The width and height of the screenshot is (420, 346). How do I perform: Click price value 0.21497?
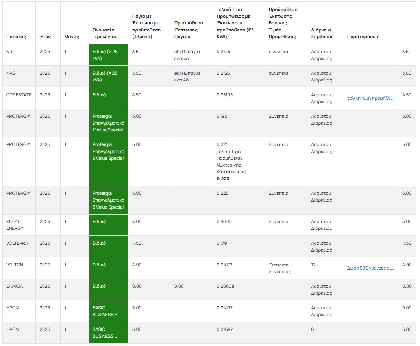click(x=225, y=308)
